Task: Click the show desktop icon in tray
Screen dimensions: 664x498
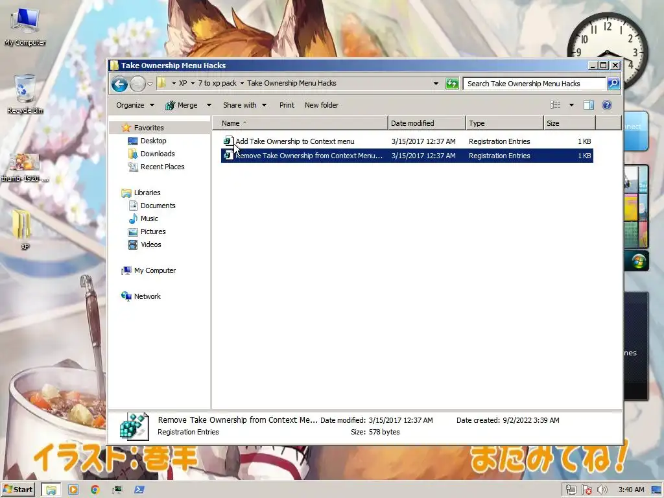Action: 656,490
